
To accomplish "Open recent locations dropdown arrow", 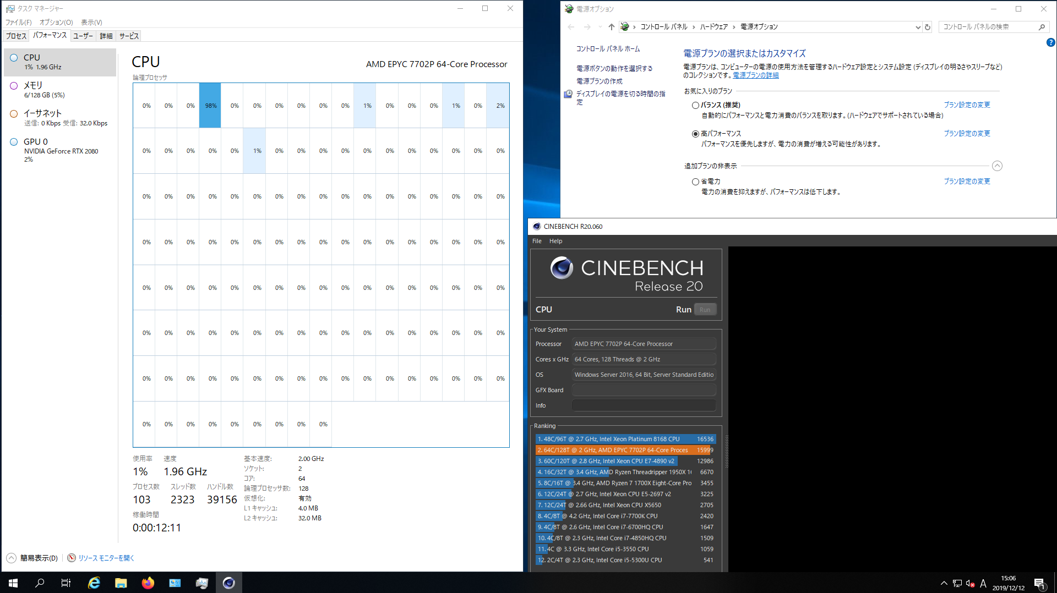I will pos(600,27).
